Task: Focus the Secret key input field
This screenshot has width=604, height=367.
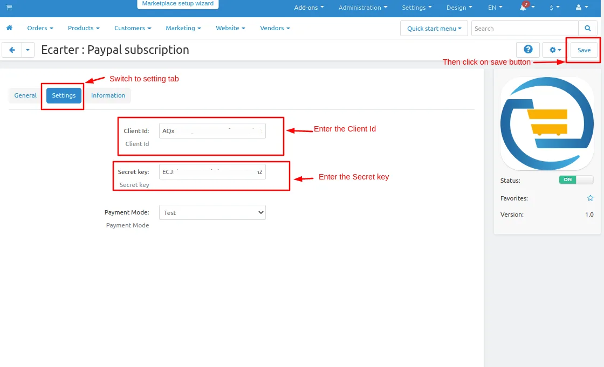Action: pos(212,172)
